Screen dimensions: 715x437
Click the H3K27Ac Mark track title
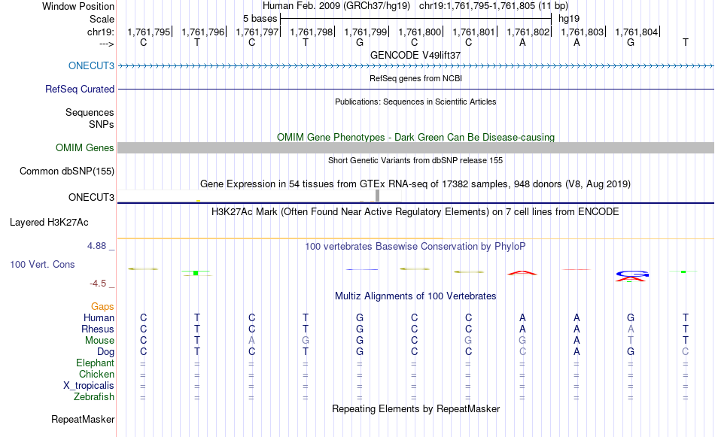click(415, 212)
